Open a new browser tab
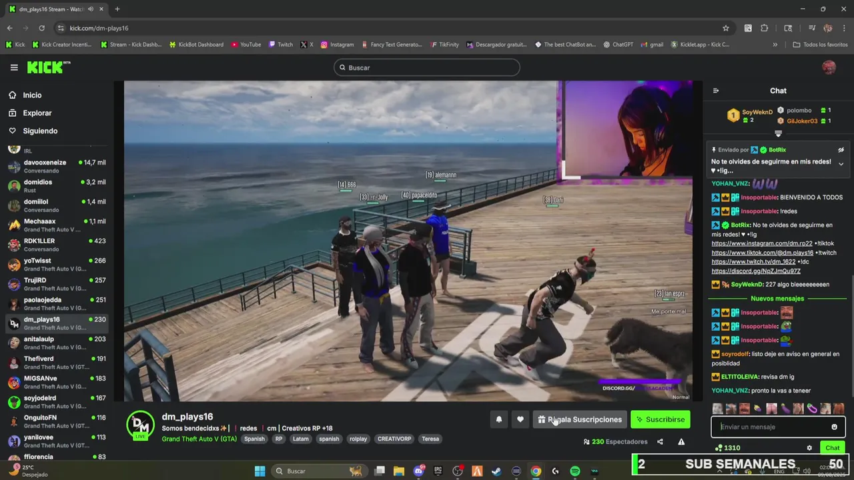Viewport: 854px width, 480px height. click(117, 9)
